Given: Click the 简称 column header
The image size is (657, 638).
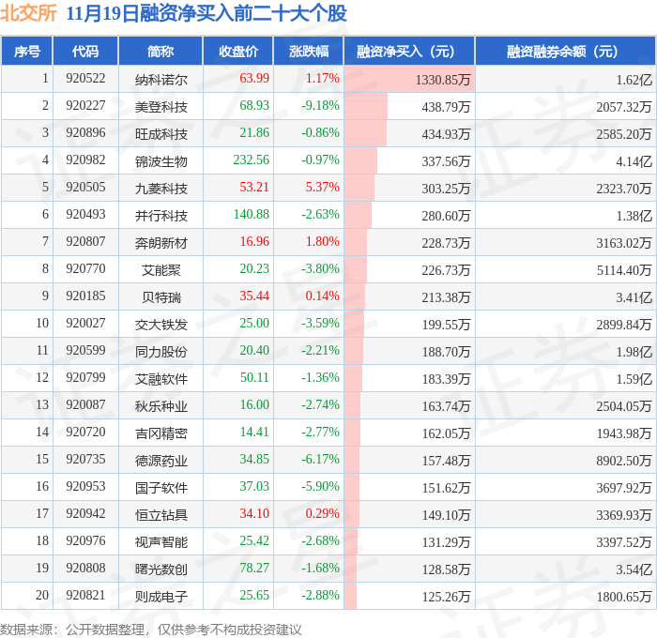Looking at the screenshot, I should point(160,51).
